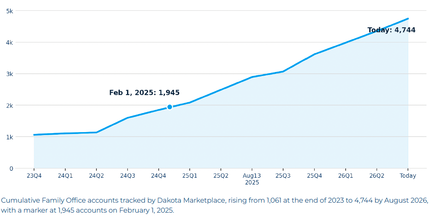Click the 4k y-axis label
This screenshot has height=217, width=432.
coord(10,43)
